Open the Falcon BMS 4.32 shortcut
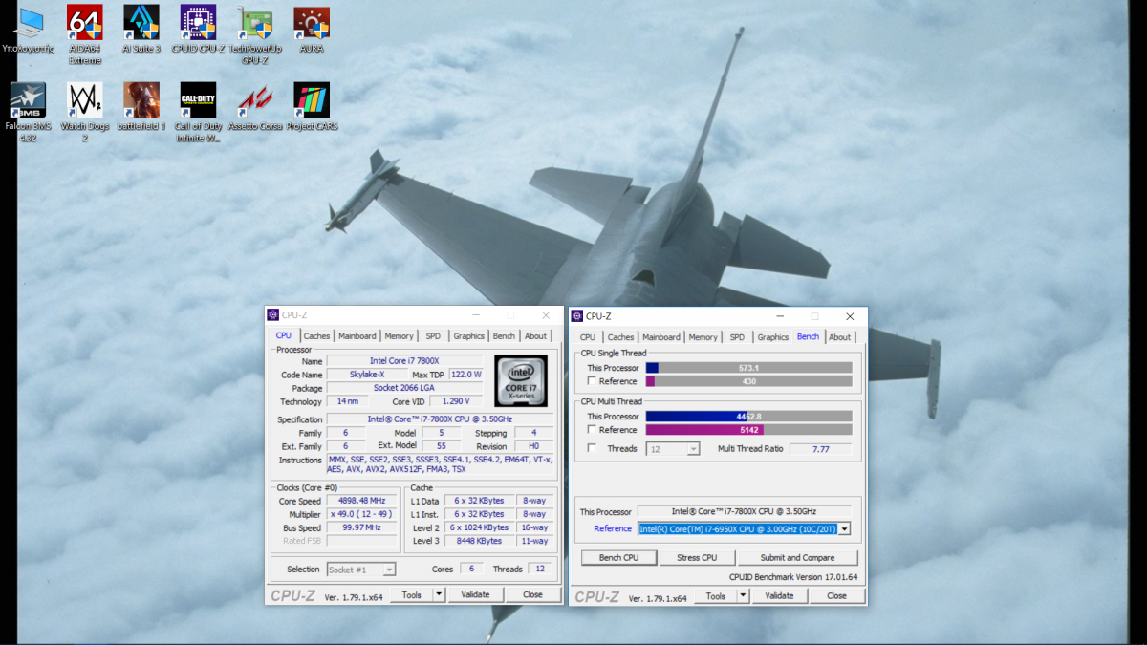 coord(28,112)
